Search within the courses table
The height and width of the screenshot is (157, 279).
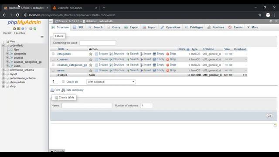pyautogui.click(x=133, y=59)
